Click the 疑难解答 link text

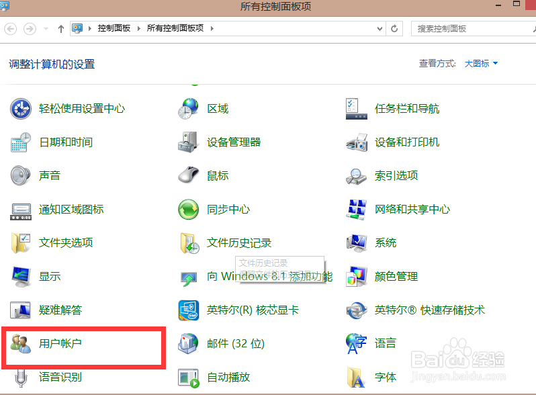(60, 310)
